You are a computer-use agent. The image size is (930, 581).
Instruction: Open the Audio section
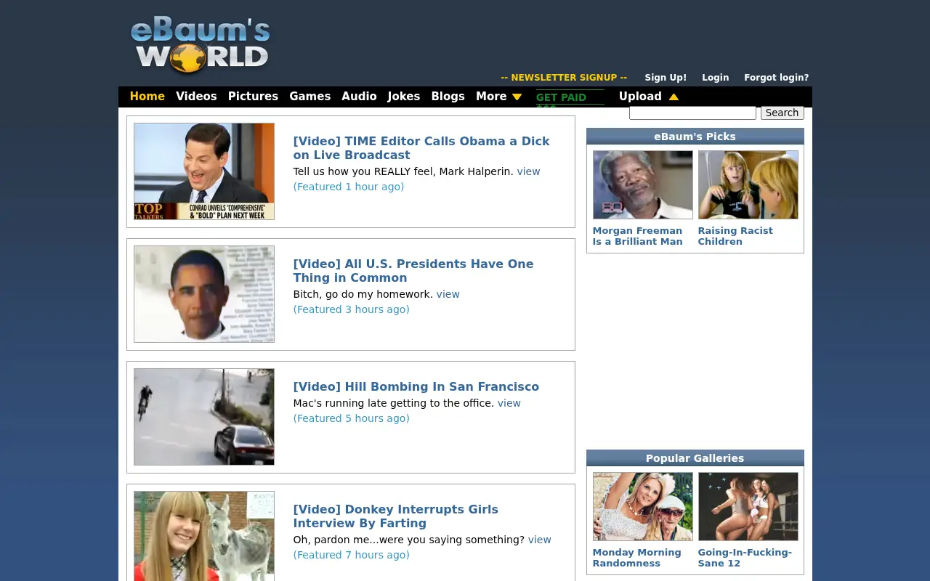tap(359, 97)
